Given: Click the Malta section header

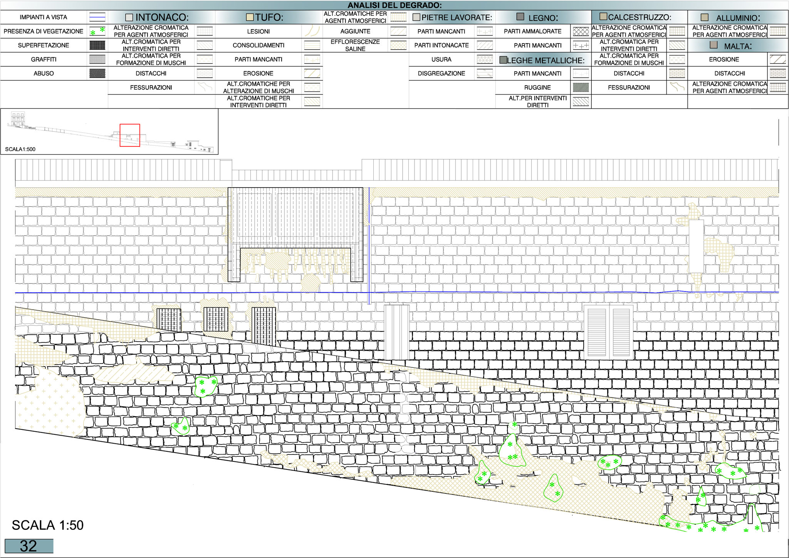Looking at the screenshot, I should pyautogui.click(x=737, y=46).
